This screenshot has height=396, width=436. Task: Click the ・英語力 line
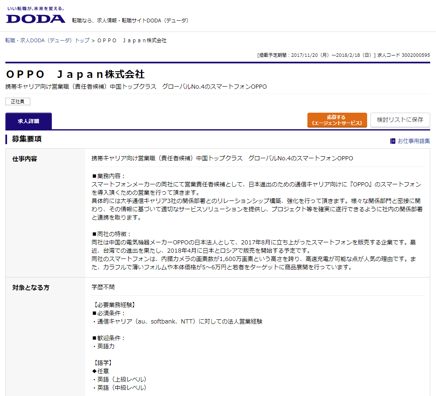pos(103,346)
